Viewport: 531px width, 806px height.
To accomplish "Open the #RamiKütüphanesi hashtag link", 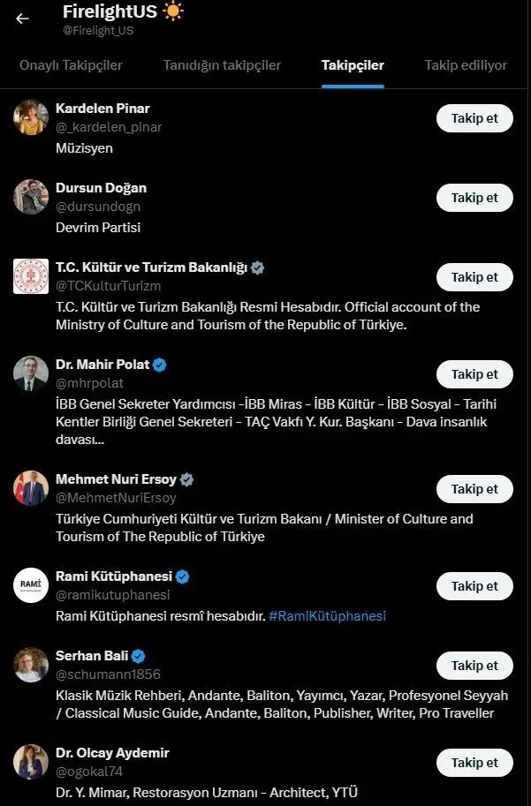I will 327,616.
